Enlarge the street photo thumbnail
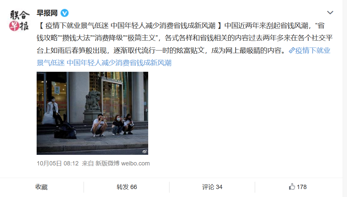The height and width of the screenshot is (197, 347). click(x=92, y=113)
